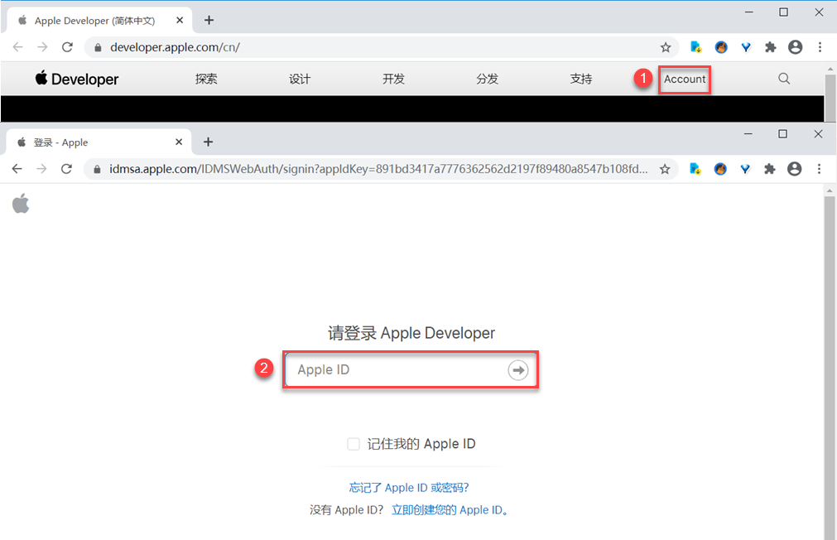Open the extensions puzzle icon in the Apple Developer window
Screen dimensions: 837x540
click(770, 47)
